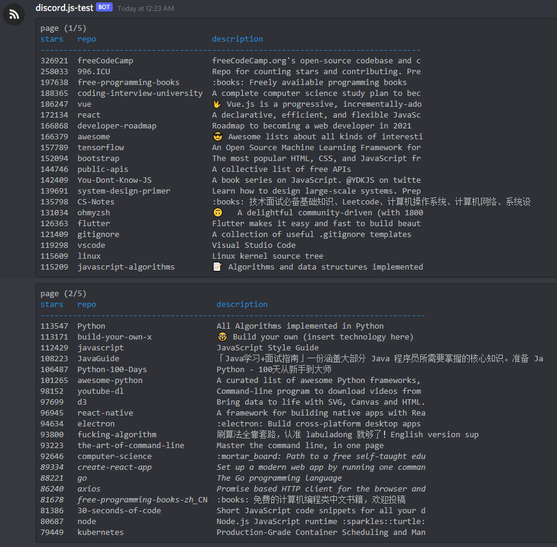
Task: Click the 'Python-100-Days' repo name
Action: pos(112,370)
